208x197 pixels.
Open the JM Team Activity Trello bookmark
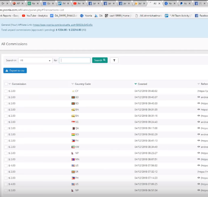point(178,16)
